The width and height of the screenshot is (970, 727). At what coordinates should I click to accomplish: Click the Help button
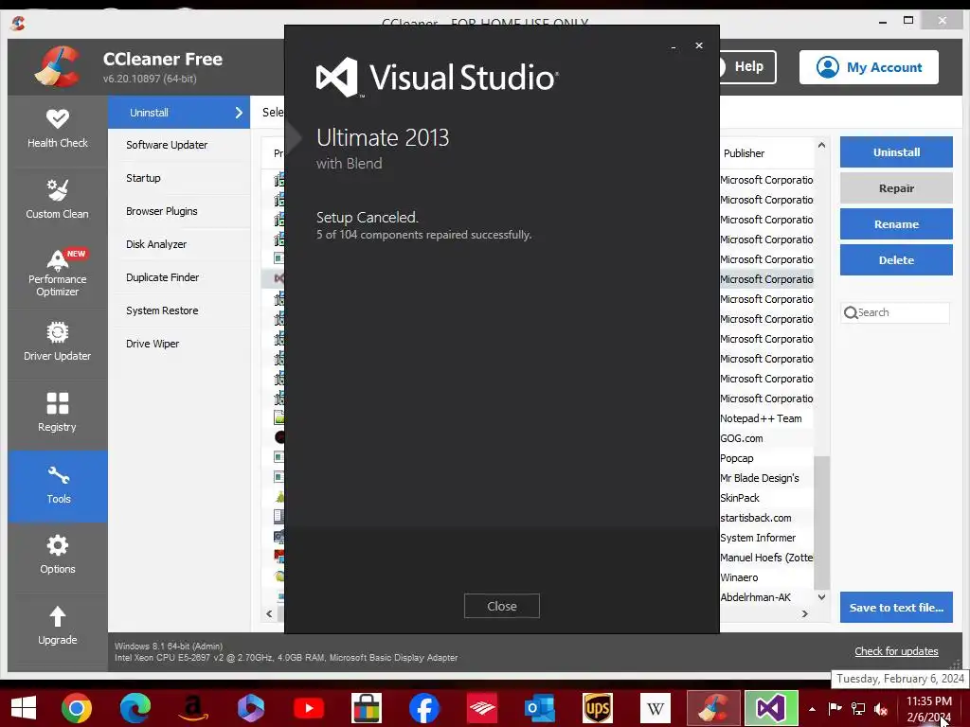[x=747, y=67]
